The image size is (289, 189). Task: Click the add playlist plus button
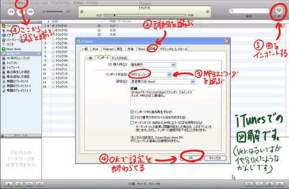click(x=9, y=184)
